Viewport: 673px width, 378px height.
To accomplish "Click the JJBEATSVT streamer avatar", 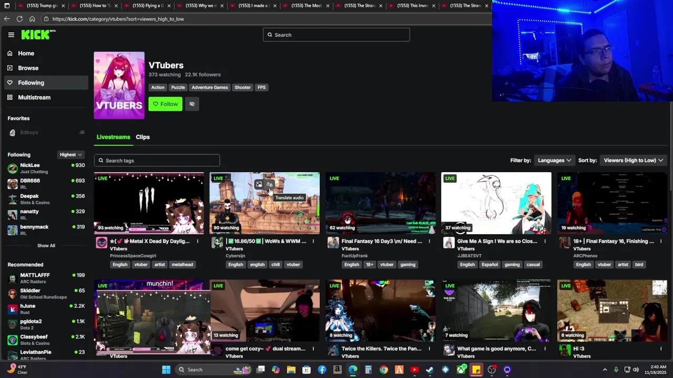I will pos(448,242).
